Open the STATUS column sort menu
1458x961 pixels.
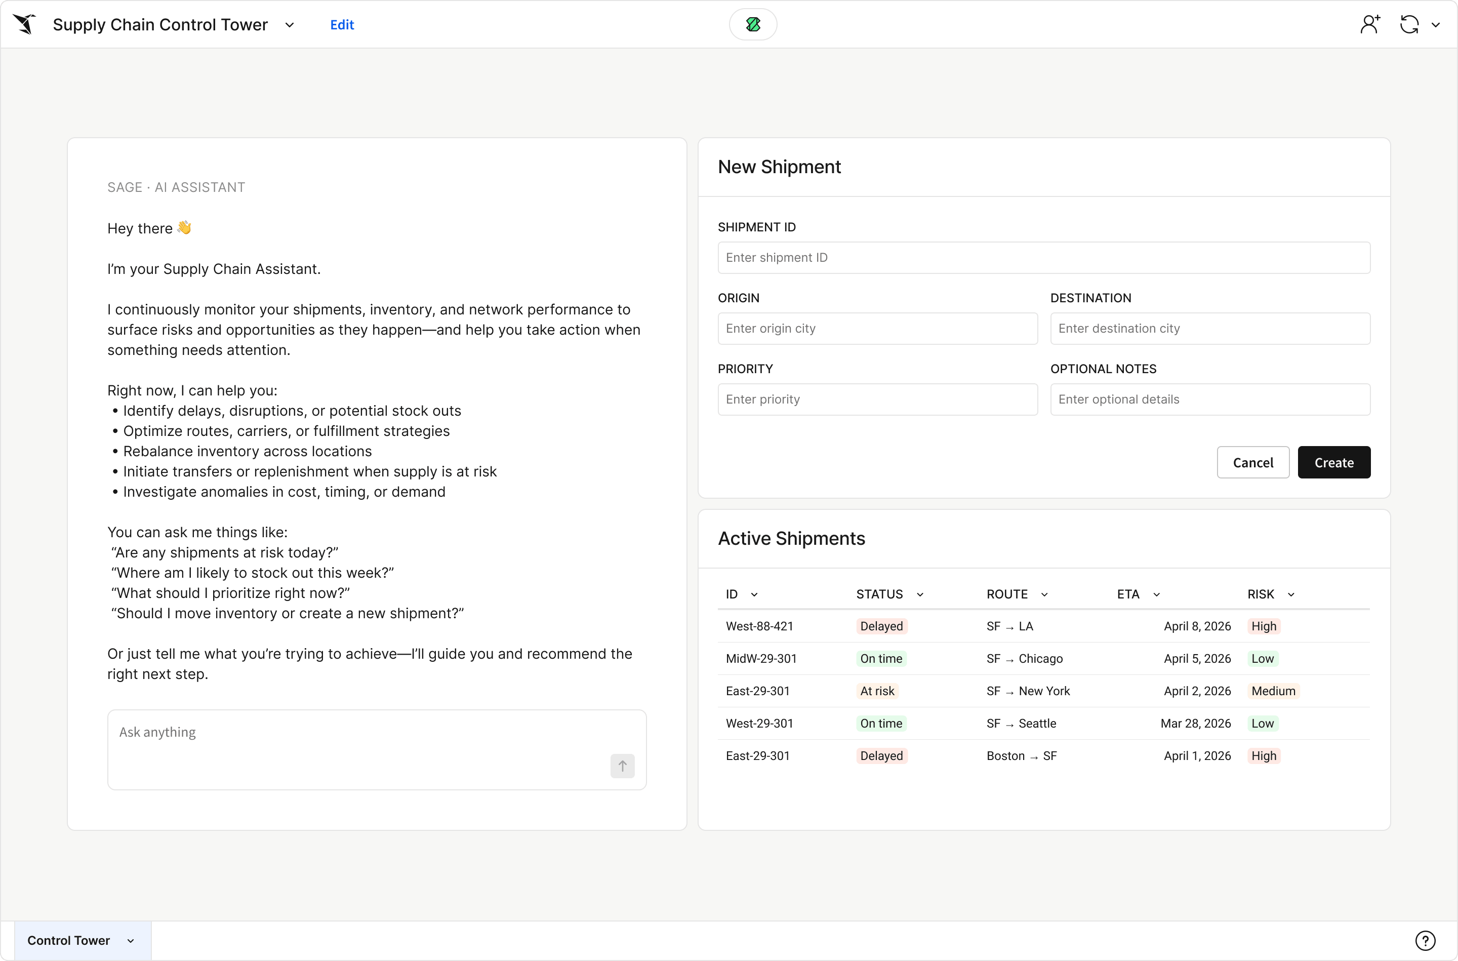click(x=919, y=594)
